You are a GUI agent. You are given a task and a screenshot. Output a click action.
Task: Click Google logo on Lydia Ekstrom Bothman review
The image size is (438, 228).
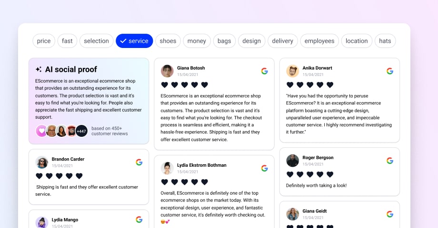pos(264,168)
